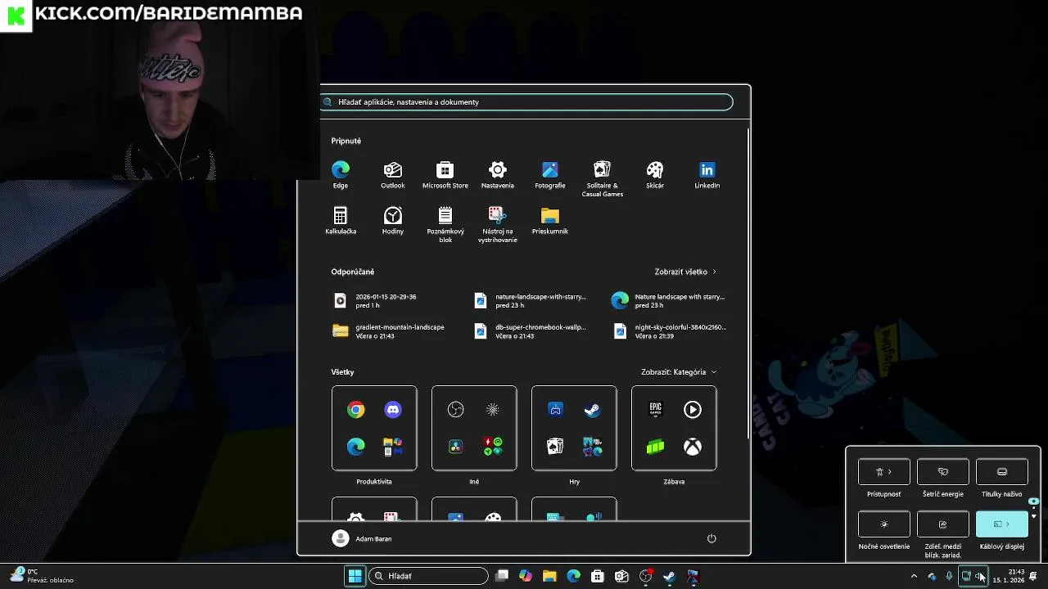
Task: Open the gradient-mountain-landscape folder
Action: coord(389,331)
